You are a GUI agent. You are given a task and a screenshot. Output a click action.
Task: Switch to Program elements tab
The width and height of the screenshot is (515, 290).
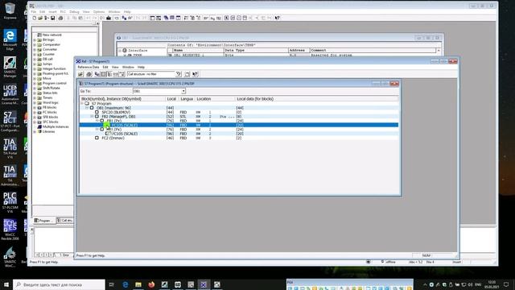point(43,221)
